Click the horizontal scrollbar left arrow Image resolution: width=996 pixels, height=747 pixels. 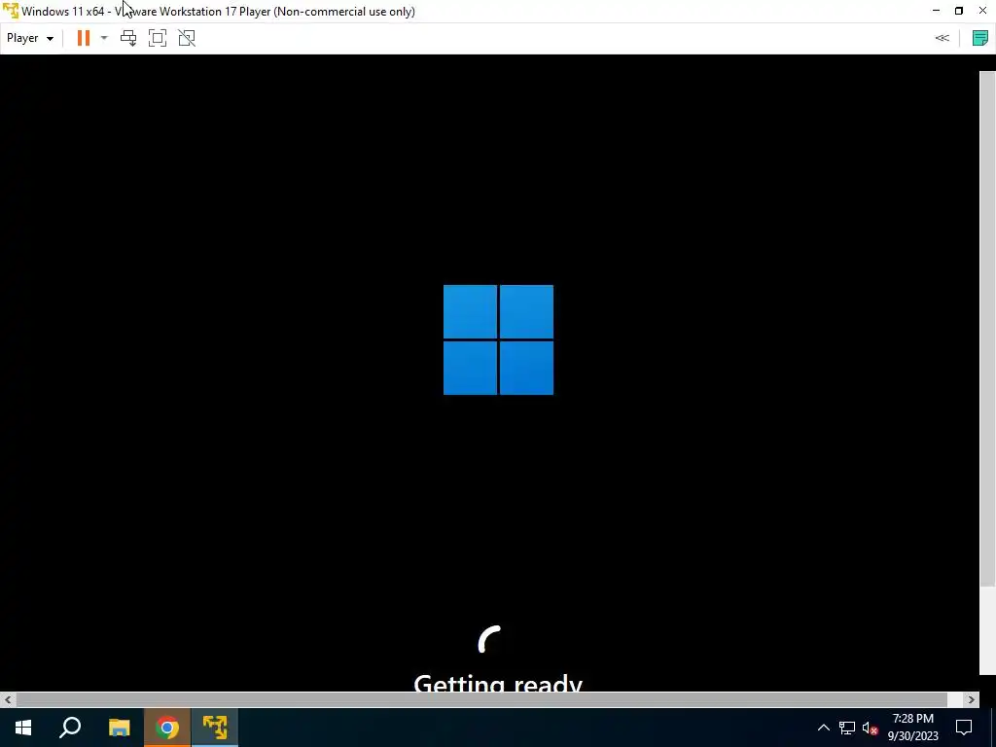tap(8, 699)
